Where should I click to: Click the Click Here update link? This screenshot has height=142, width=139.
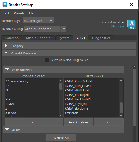(117, 26)
